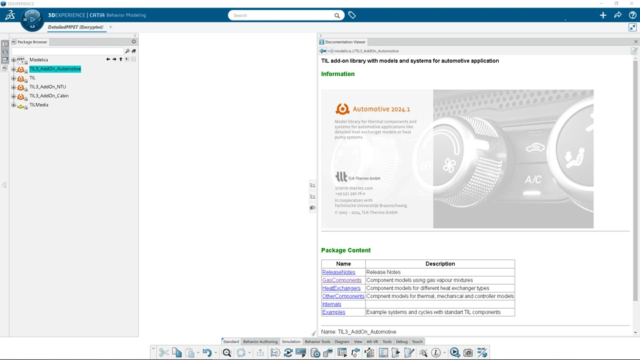Click the blue circular arrows refresh icon
This screenshot has width=640, height=360.
pos(288,353)
